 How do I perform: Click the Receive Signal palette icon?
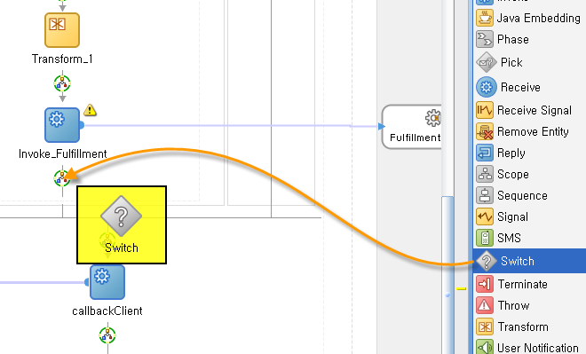click(485, 110)
